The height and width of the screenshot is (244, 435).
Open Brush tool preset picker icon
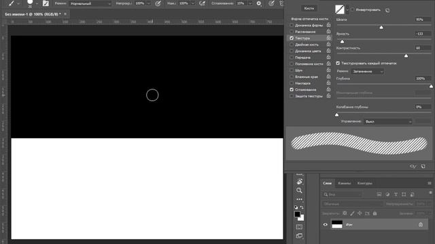[11, 3]
